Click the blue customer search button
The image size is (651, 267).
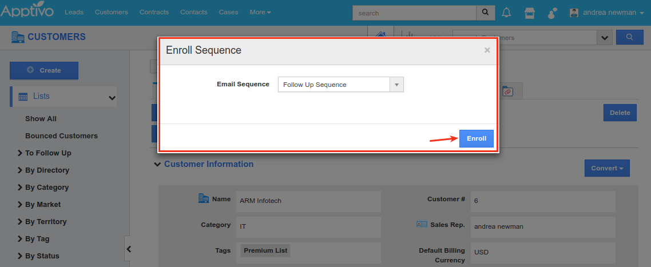tap(630, 38)
